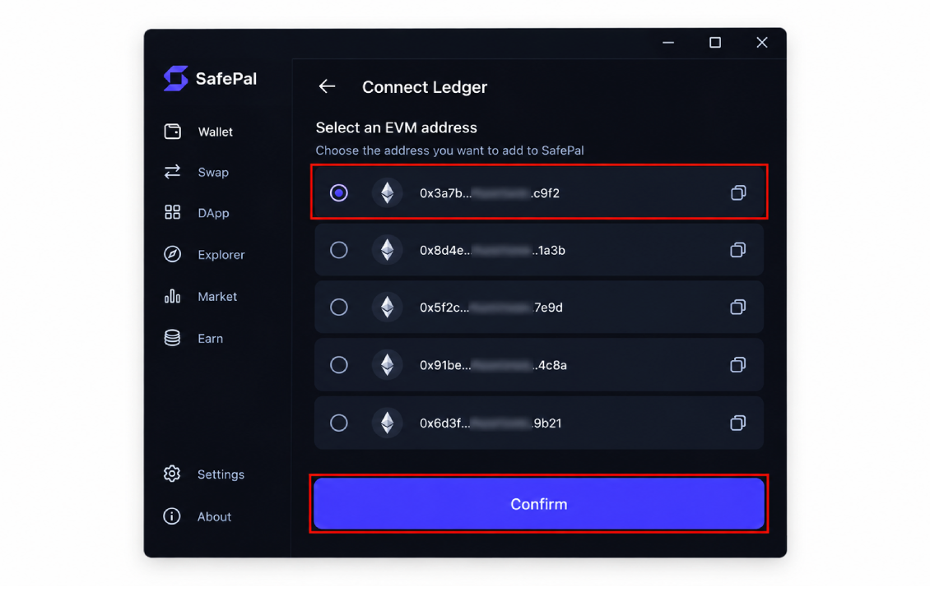Open the About menu item
Viewport: 930px width, 592px height.
pos(214,516)
